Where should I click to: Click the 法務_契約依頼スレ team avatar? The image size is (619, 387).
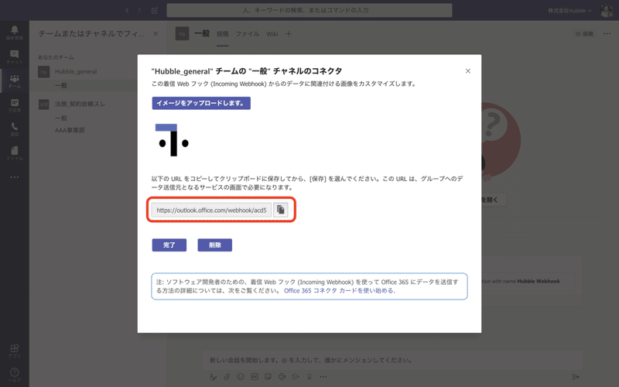tap(44, 104)
